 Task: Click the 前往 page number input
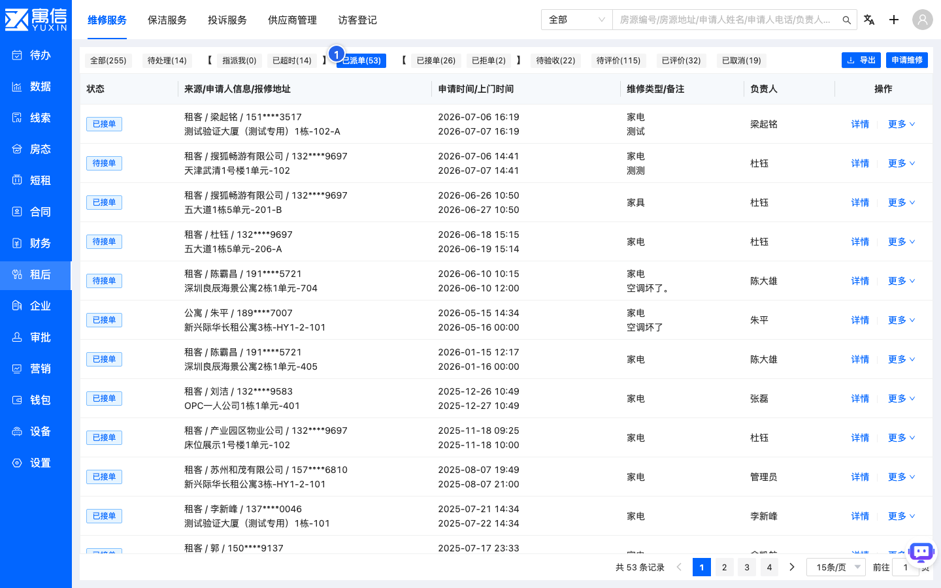(906, 567)
